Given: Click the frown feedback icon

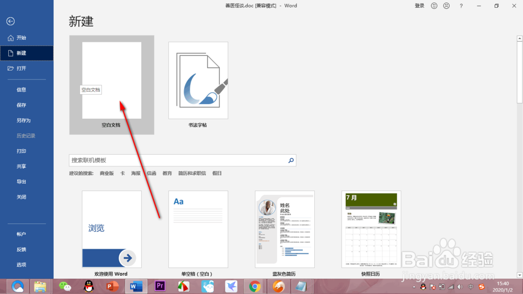Looking at the screenshot, I should [x=446, y=6].
